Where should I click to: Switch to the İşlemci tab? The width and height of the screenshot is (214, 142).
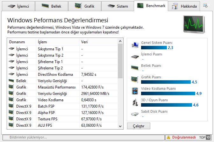18,6
